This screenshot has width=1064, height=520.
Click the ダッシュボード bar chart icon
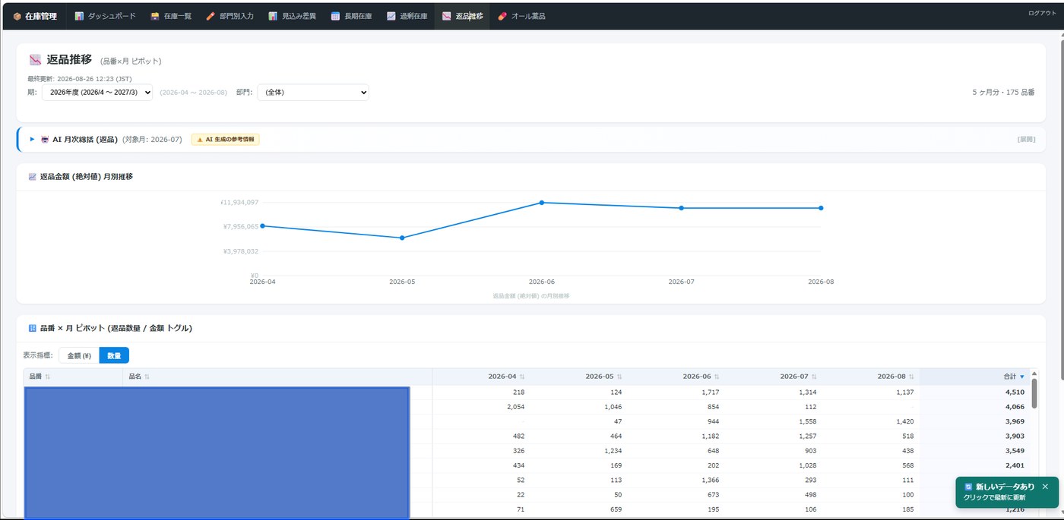79,16
